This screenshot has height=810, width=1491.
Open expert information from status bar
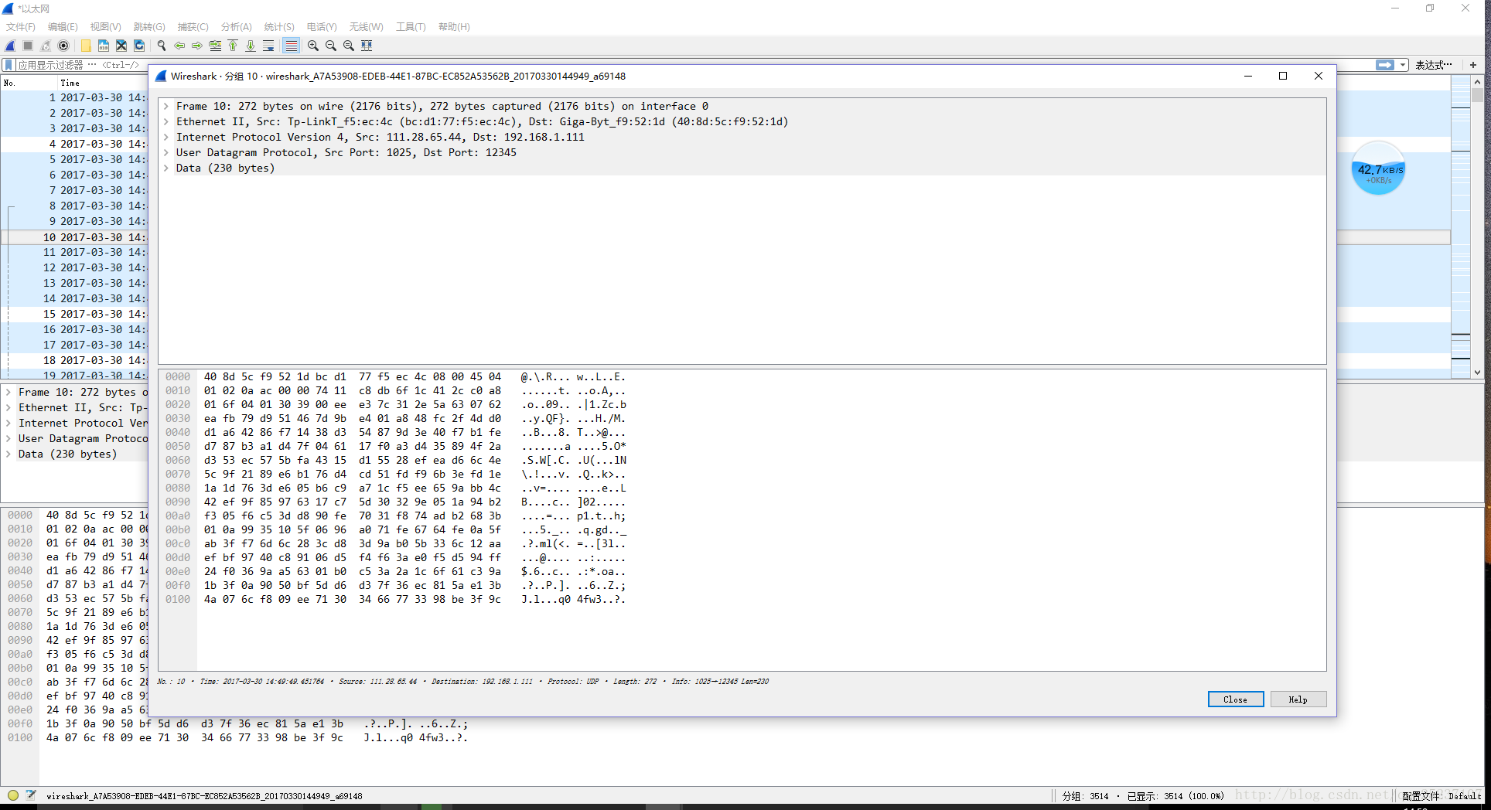[x=13, y=795]
